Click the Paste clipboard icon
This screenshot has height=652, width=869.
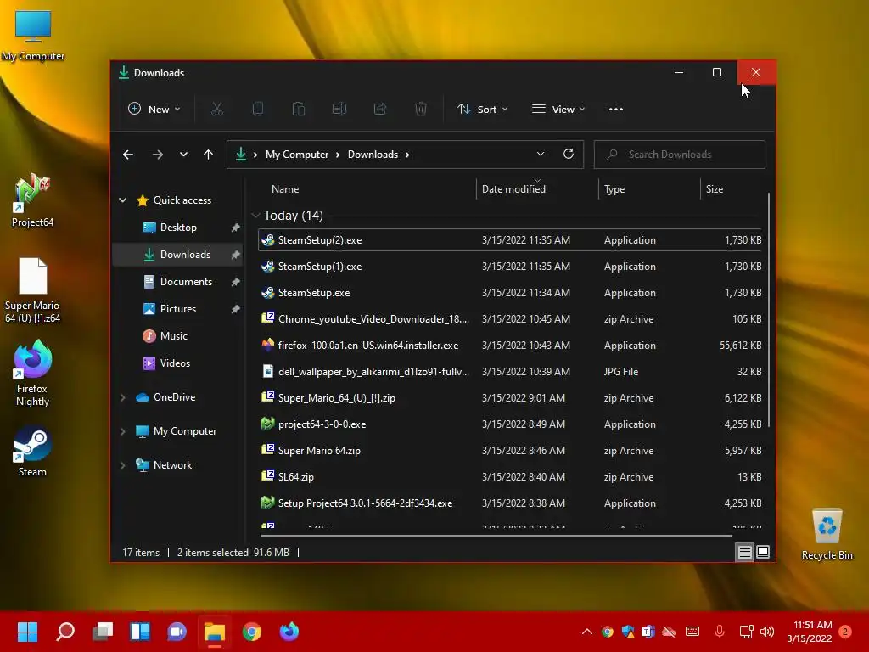coord(298,110)
